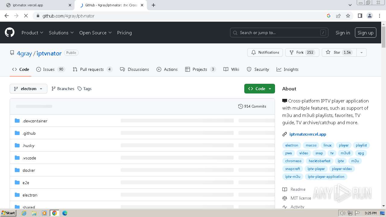Open the .github folder
The width and height of the screenshot is (386, 217).
click(29, 133)
